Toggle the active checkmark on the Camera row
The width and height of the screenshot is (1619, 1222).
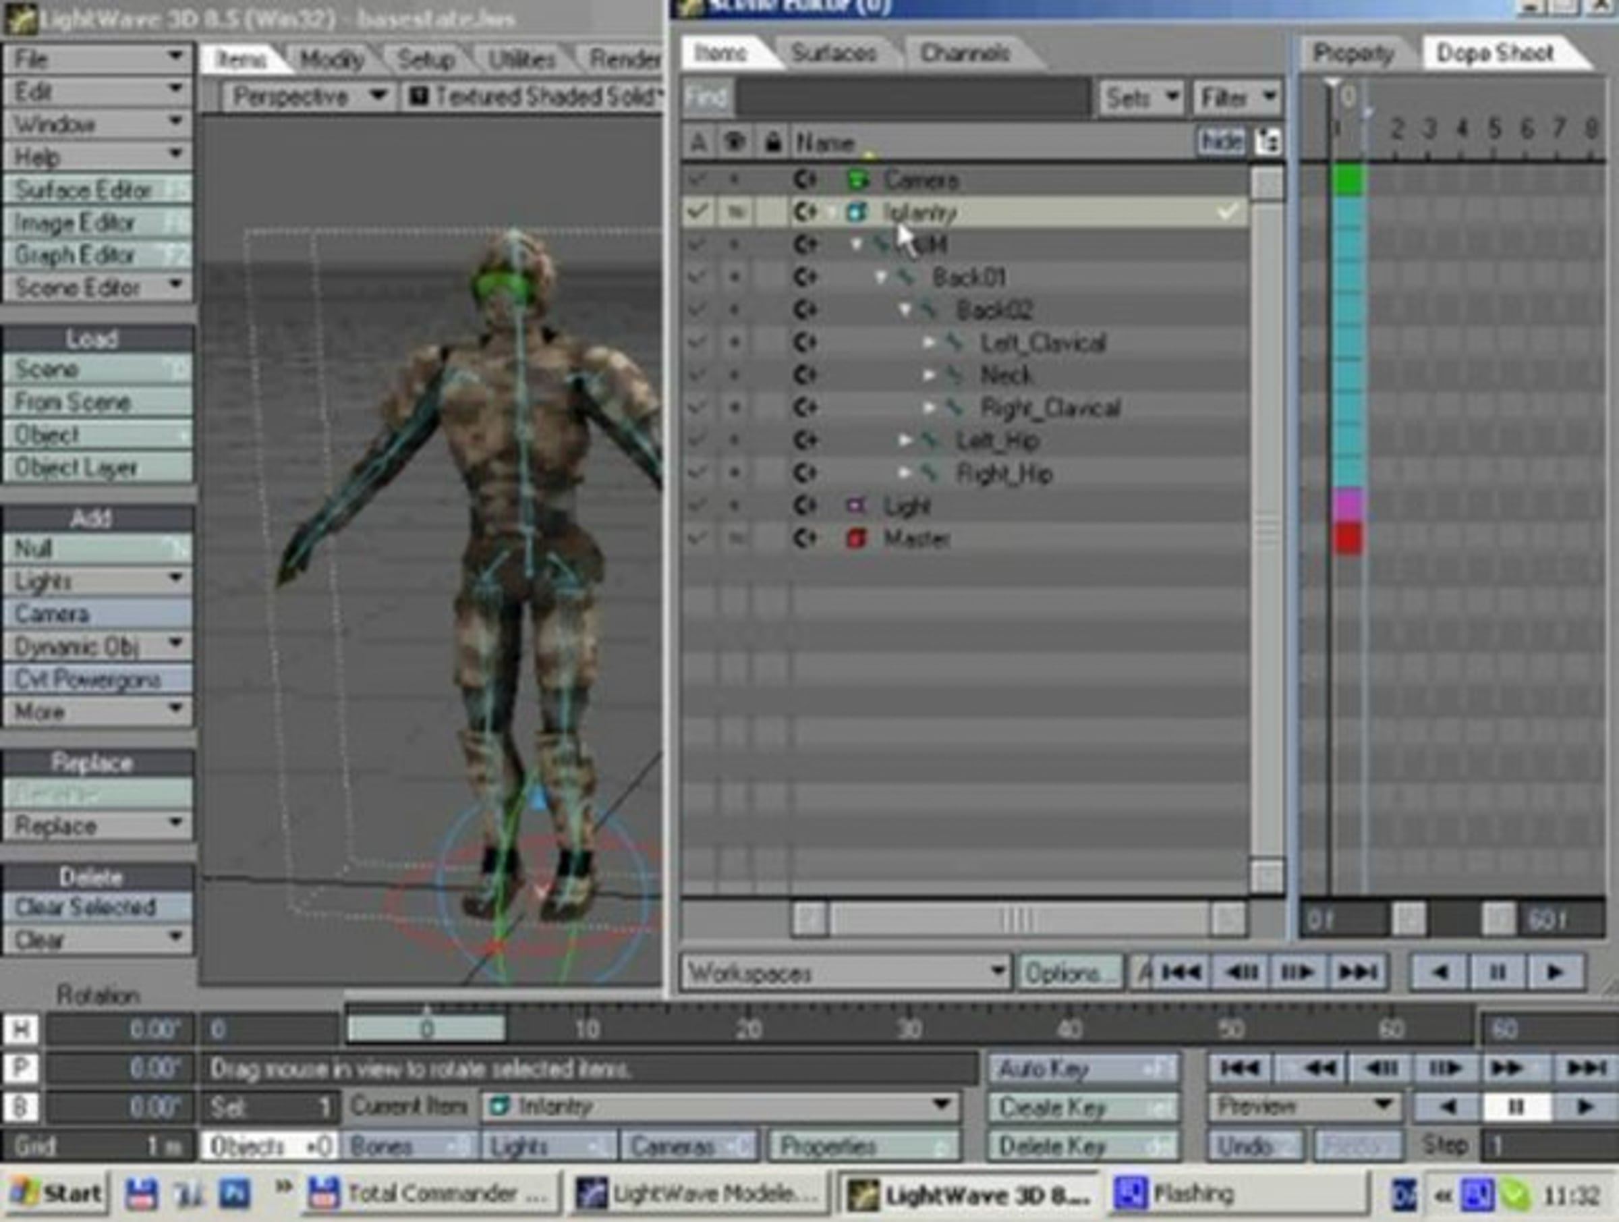pyautogui.click(x=698, y=179)
